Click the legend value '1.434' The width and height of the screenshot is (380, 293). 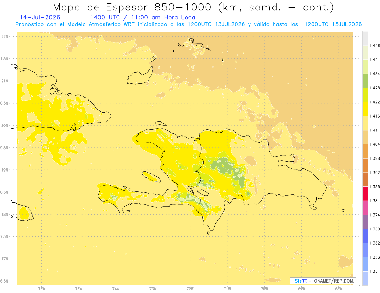click(x=375, y=74)
